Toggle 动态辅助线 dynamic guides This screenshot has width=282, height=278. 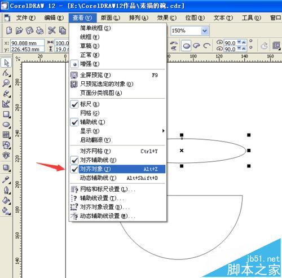(x=118, y=178)
